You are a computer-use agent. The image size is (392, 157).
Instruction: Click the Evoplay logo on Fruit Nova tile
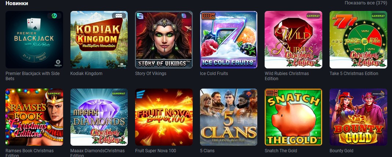pos(139,94)
